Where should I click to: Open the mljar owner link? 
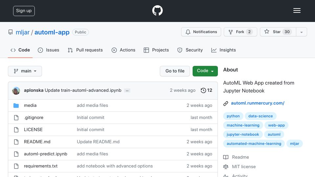[x=23, y=32]
